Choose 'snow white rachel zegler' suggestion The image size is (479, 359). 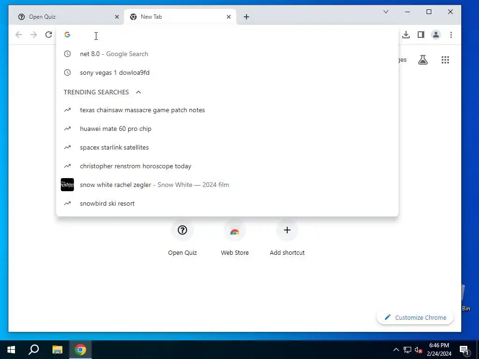pos(227,185)
